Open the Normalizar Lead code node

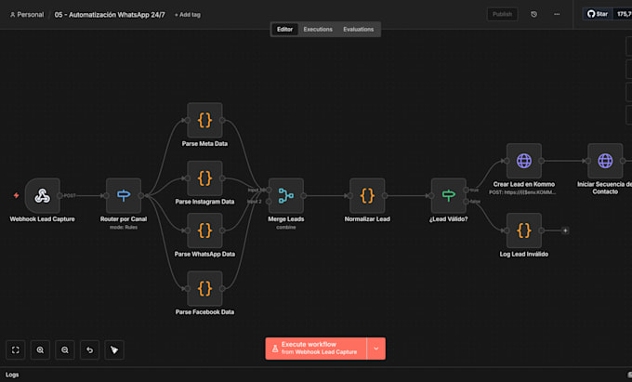pyautogui.click(x=367, y=196)
